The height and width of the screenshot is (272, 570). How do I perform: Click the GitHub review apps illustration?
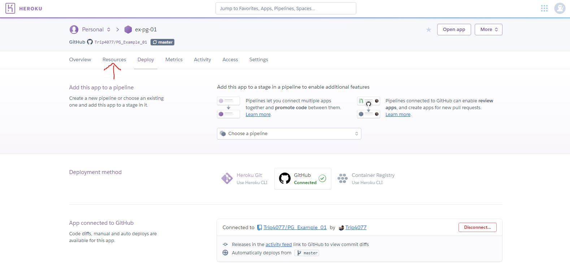pos(369,107)
